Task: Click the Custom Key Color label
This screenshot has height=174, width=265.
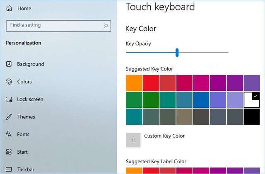Action: [x=164, y=136]
